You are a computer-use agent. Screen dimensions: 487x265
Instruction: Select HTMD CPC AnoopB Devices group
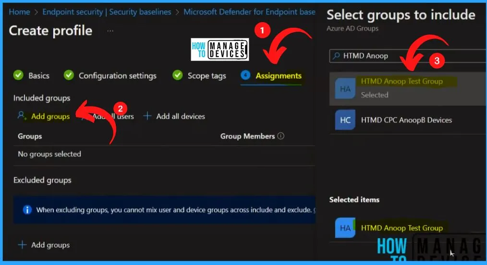click(408, 120)
